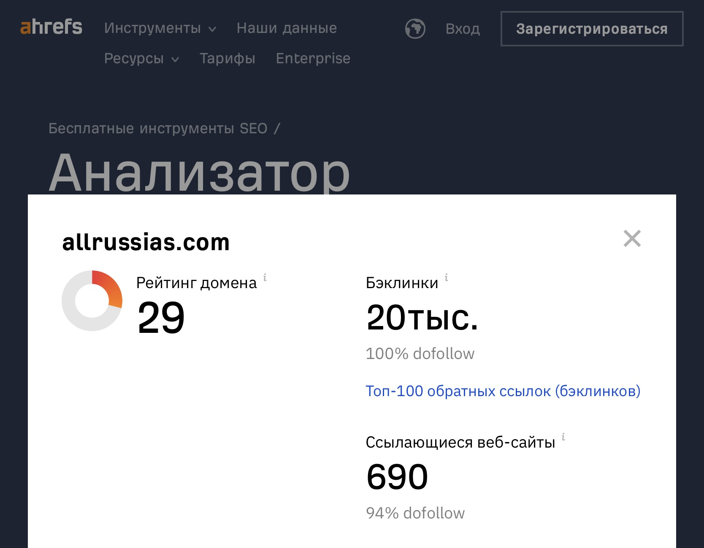Click info icon beside Бэклинки
This screenshot has height=548, width=704.
pos(447,277)
